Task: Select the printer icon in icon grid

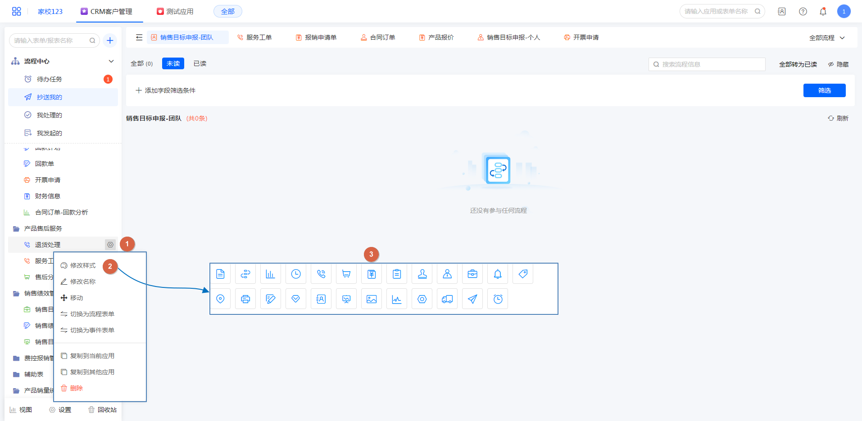Action: point(245,299)
